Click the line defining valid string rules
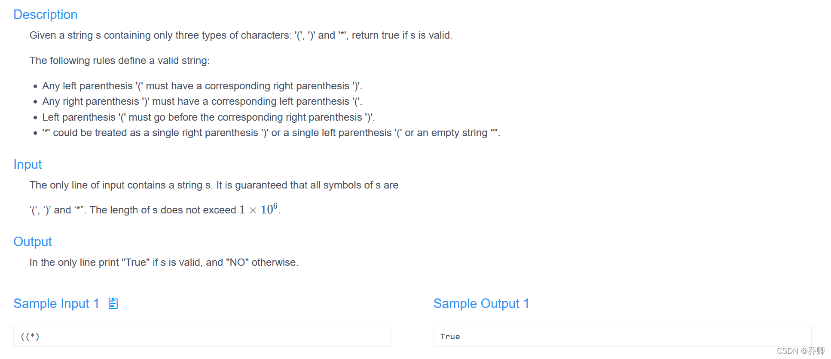 point(119,61)
